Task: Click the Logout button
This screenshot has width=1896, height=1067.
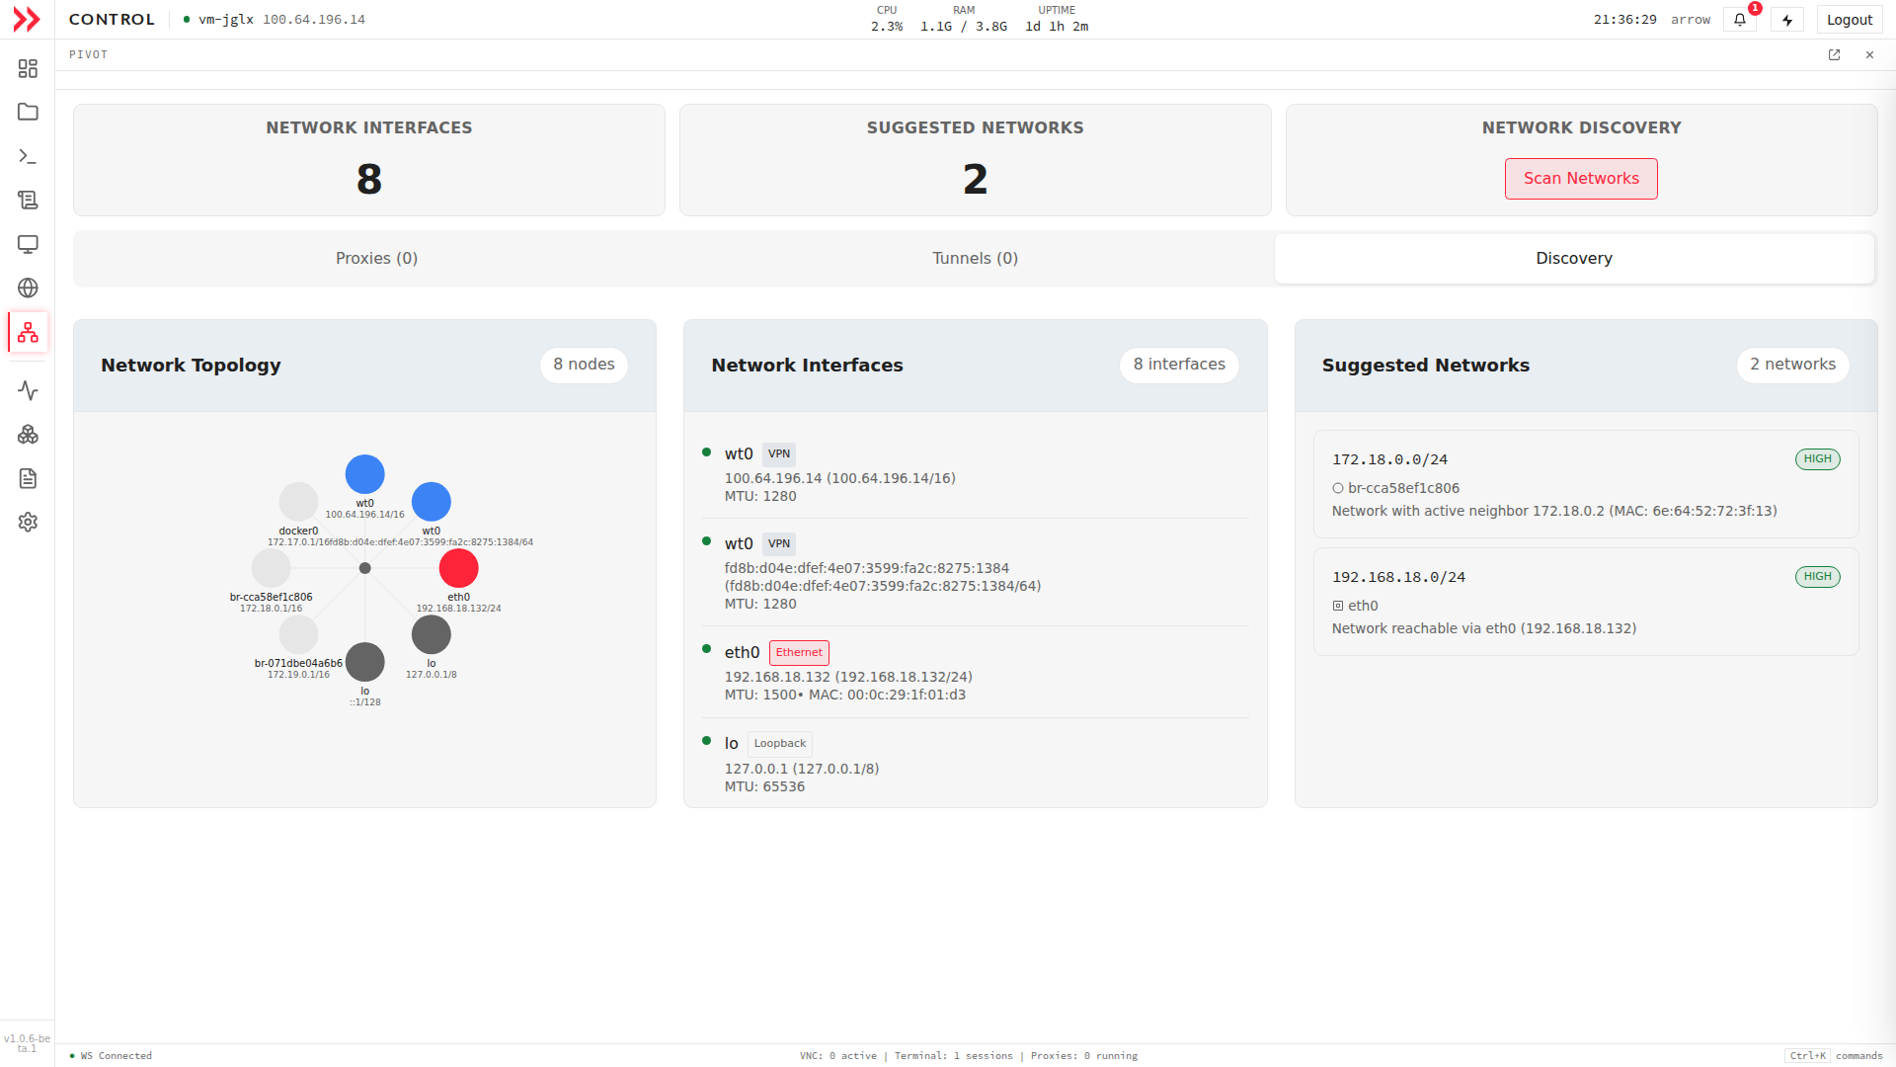Action: point(1850,20)
